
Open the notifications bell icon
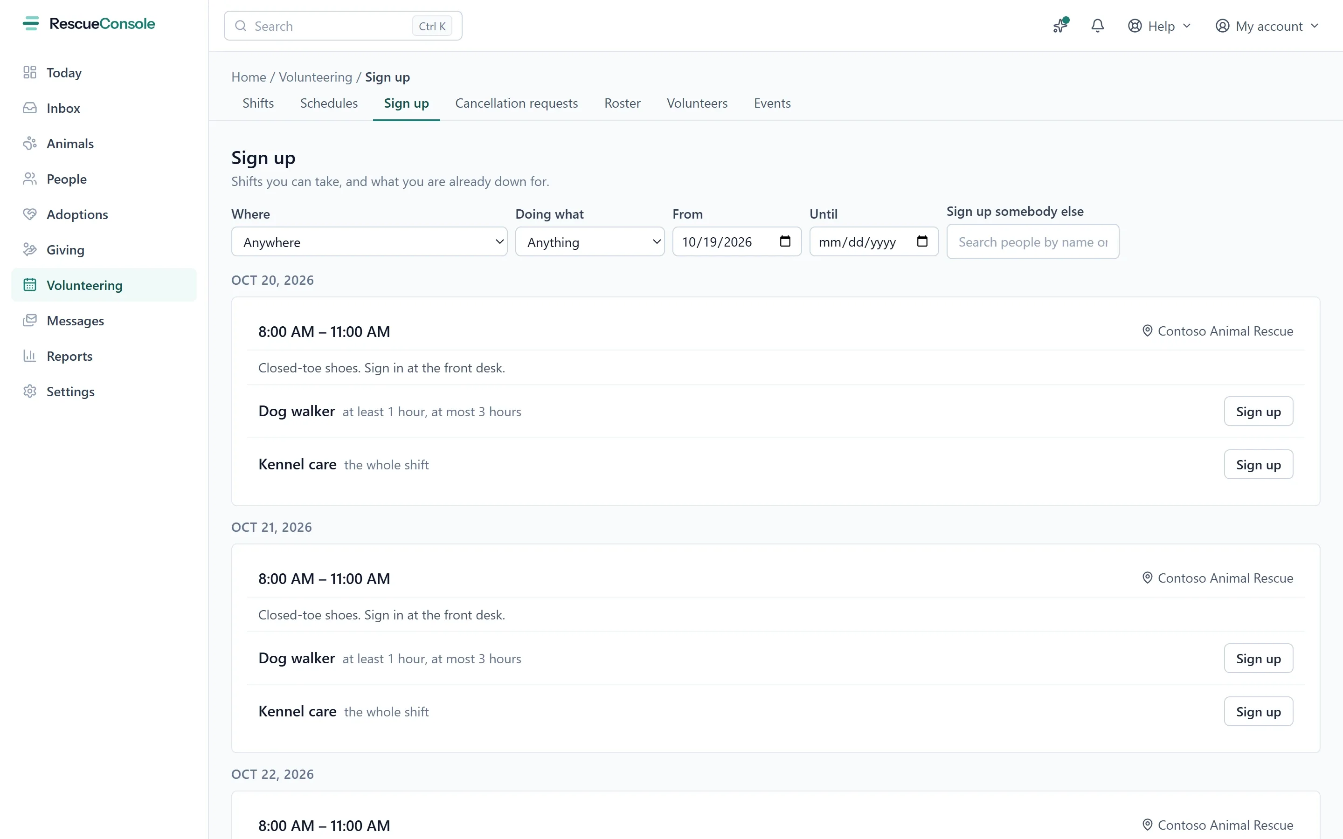click(x=1097, y=26)
